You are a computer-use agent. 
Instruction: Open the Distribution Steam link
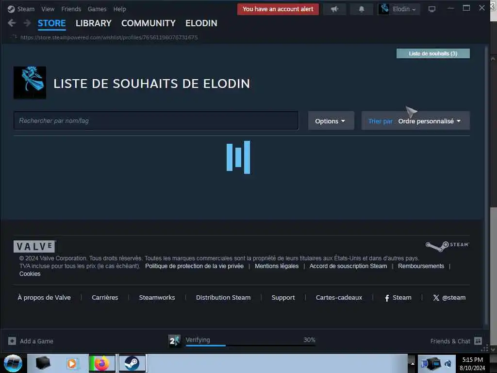coord(223,298)
